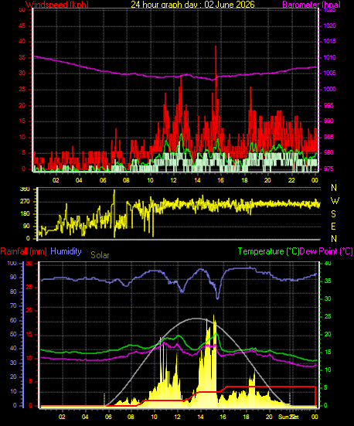The image size is (354, 426).
Task: Select the 25 value on windspeed axis
Action: pos(22,90)
